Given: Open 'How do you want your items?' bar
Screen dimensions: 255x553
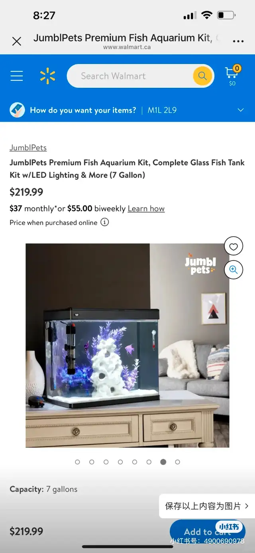Looking at the screenshot, I should 127,110.
